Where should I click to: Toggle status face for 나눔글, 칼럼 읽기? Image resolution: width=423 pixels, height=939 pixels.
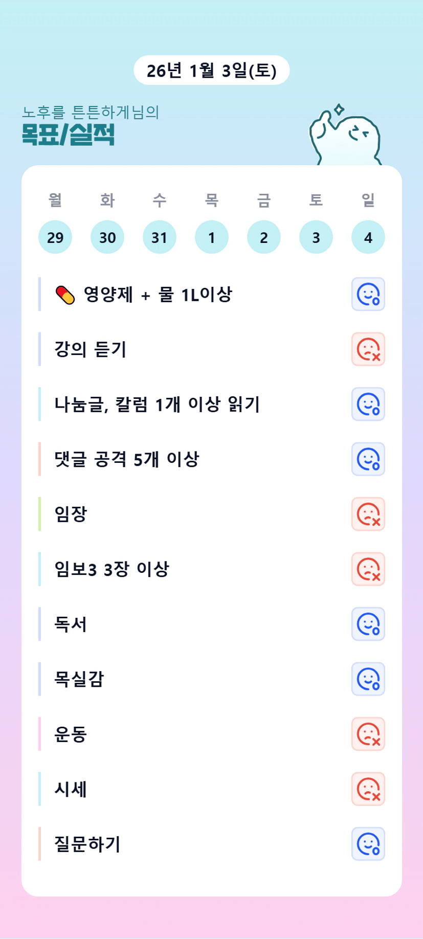[x=368, y=404]
